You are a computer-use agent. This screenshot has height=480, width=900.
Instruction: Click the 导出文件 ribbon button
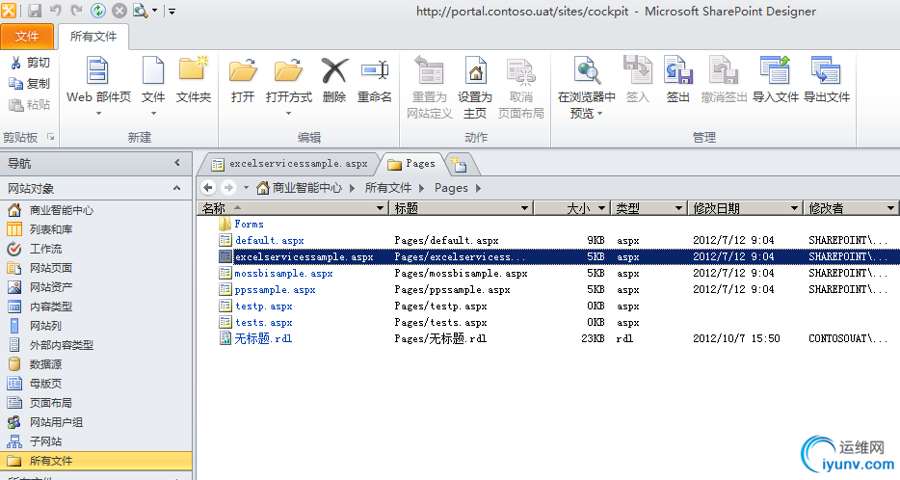(x=827, y=80)
